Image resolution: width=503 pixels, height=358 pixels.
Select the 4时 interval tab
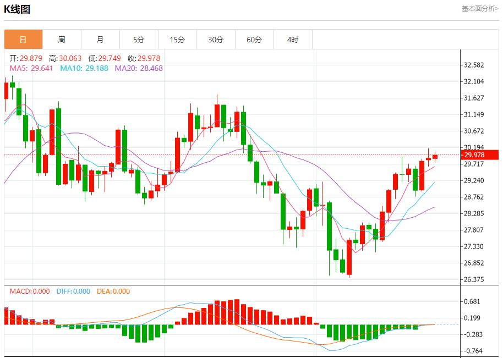click(293, 40)
